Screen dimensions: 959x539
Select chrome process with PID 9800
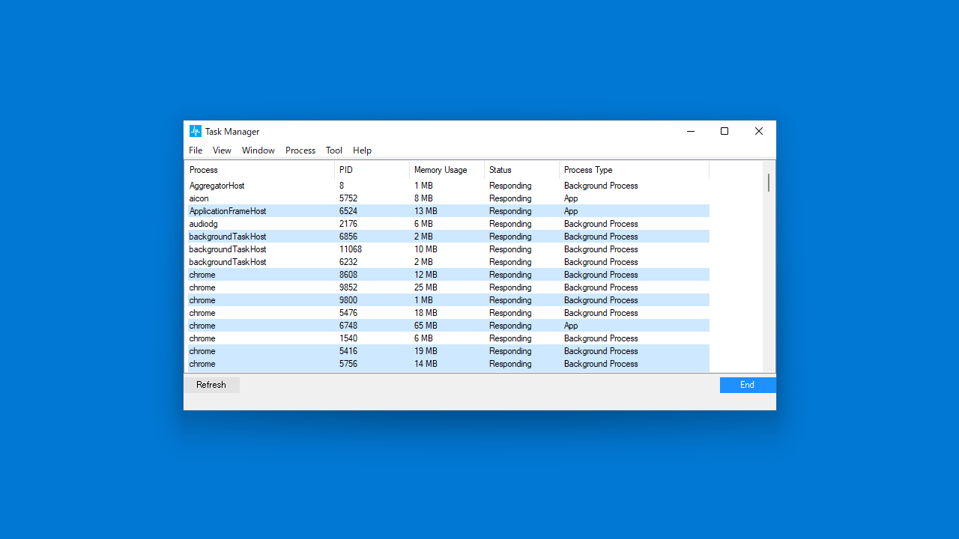pyautogui.click(x=448, y=300)
